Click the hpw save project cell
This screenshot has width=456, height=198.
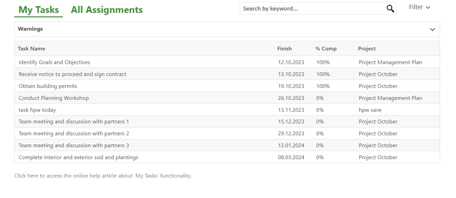pyautogui.click(x=370, y=110)
